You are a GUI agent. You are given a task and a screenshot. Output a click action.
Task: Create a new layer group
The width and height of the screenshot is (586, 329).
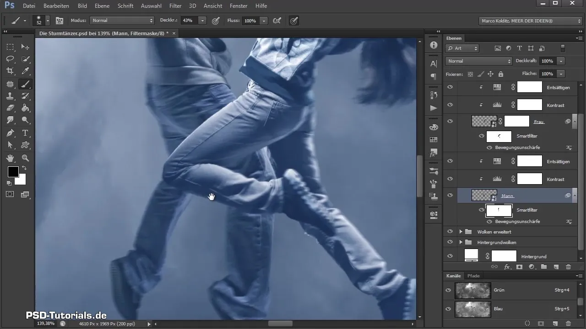click(544, 266)
